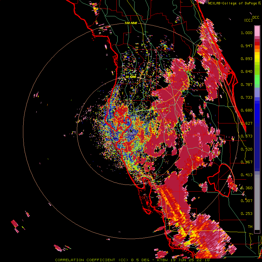Pick the bright green color bar band
Image resolution: width=262 pixels, height=262 pixels.
(x=257, y=80)
